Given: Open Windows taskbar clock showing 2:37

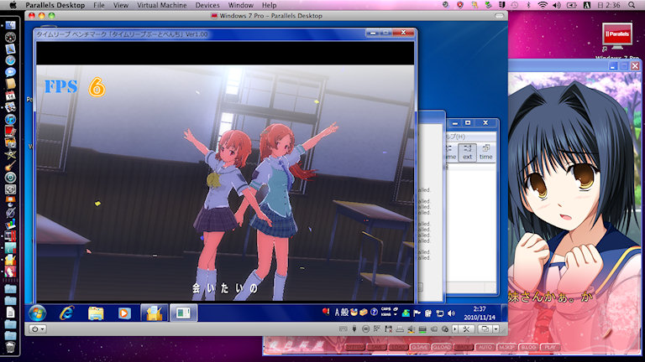Looking at the screenshot, I should [480, 313].
